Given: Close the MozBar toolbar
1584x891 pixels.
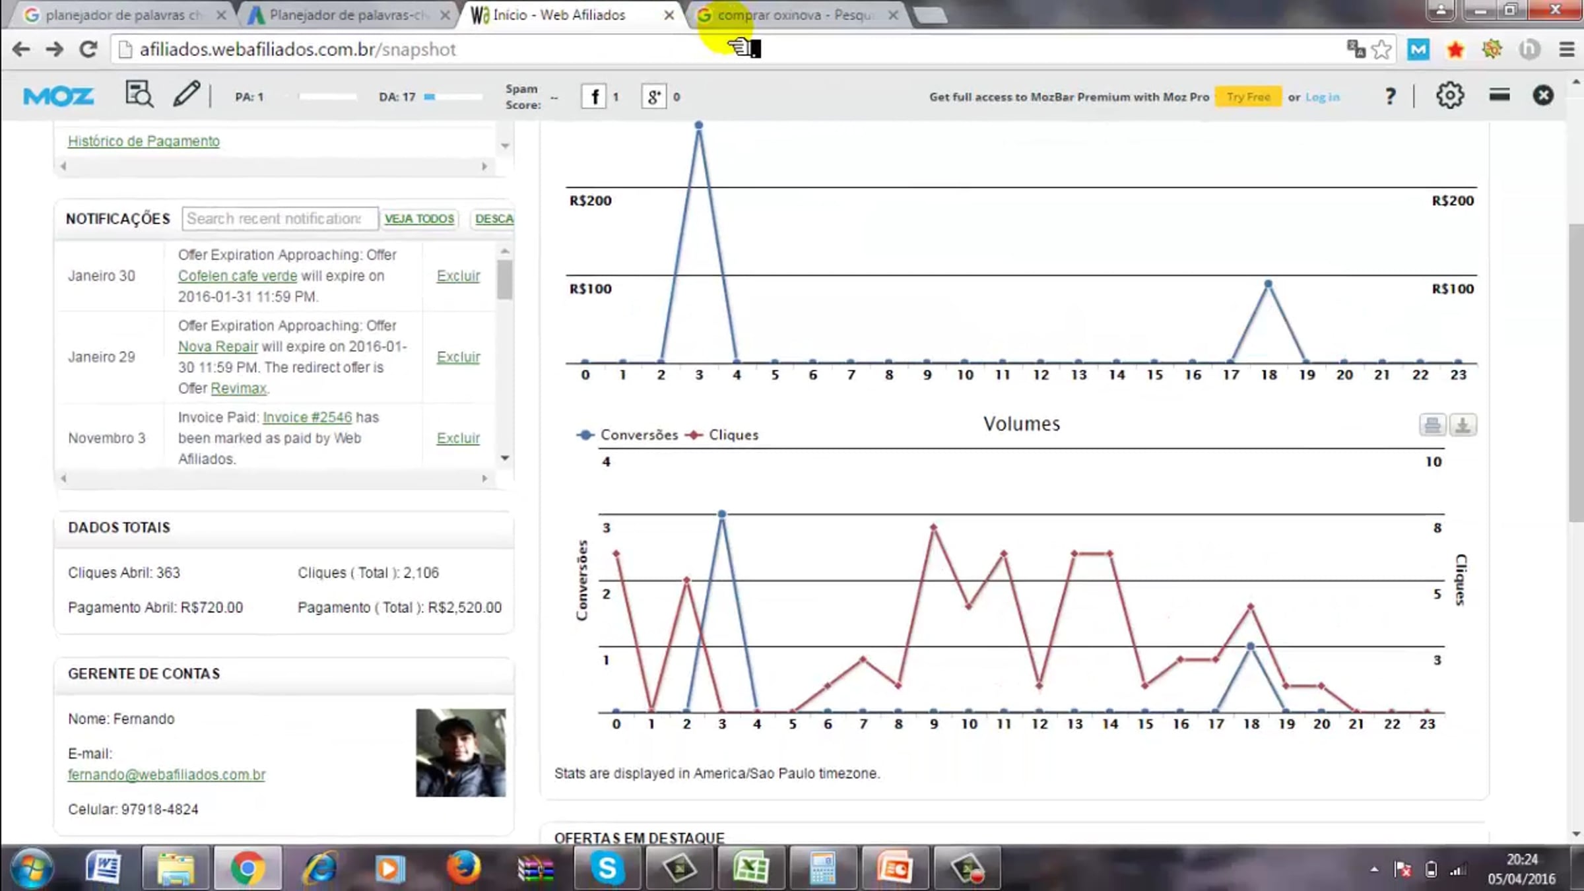Looking at the screenshot, I should [x=1542, y=96].
